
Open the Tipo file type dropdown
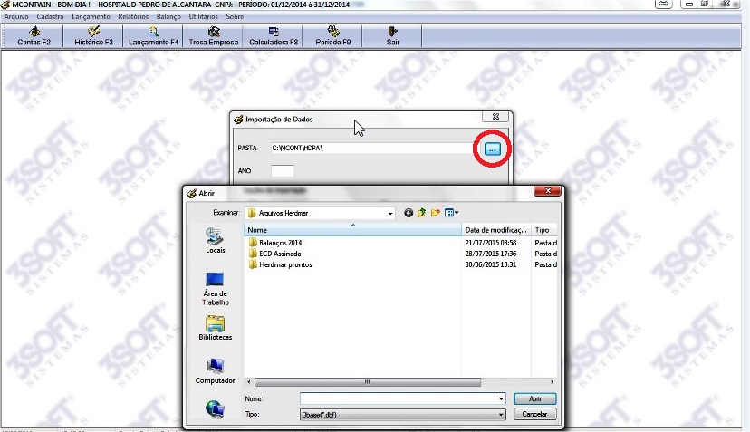[402, 415]
